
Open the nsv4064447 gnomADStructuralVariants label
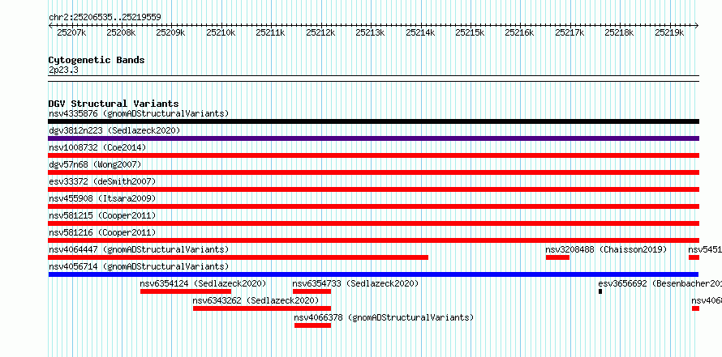pos(139,249)
